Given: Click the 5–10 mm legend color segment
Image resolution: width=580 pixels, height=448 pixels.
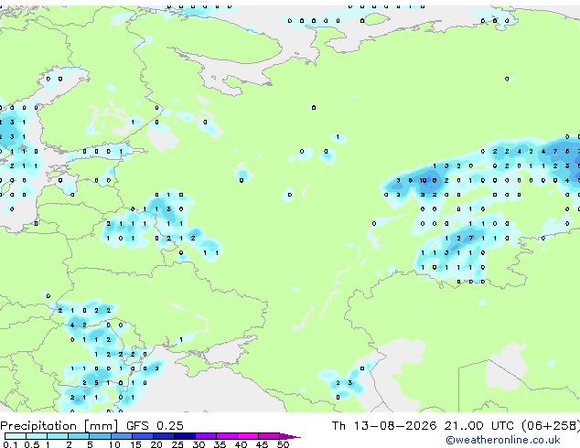Looking at the screenshot, I should pos(100,436).
